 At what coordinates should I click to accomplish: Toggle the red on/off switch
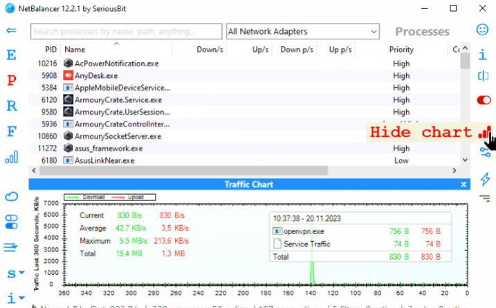(484, 101)
